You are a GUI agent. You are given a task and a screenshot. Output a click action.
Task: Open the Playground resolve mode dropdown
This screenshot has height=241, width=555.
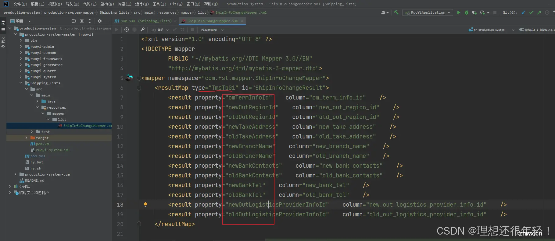point(212,30)
